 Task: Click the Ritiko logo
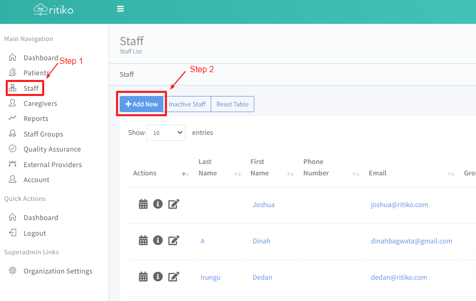(54, 9)
